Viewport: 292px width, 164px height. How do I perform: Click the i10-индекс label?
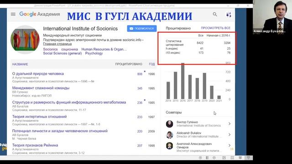tap(173, 53)
